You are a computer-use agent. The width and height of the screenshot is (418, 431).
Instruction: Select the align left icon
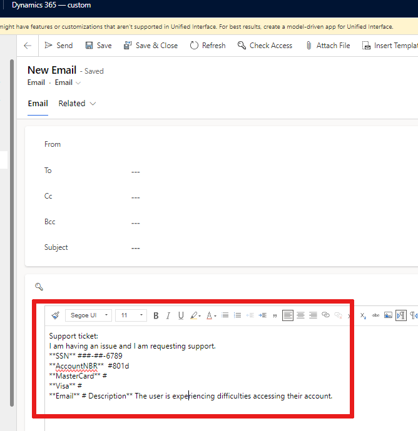coord(288,315)
